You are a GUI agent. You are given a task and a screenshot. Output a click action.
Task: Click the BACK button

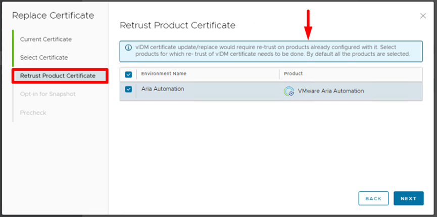click(x=373, y=198)
